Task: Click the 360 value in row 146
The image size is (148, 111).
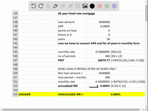Action: tap(107, 56)
